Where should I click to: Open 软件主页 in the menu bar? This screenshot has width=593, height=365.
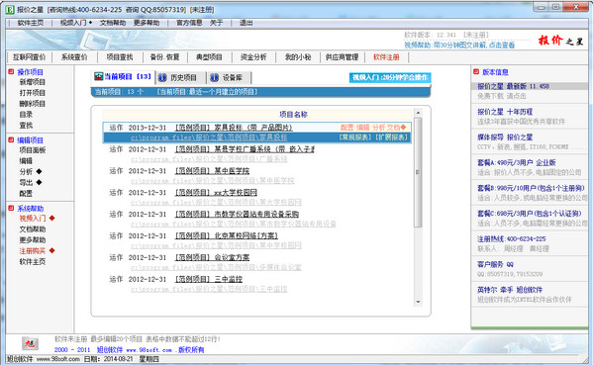point(31,23)
